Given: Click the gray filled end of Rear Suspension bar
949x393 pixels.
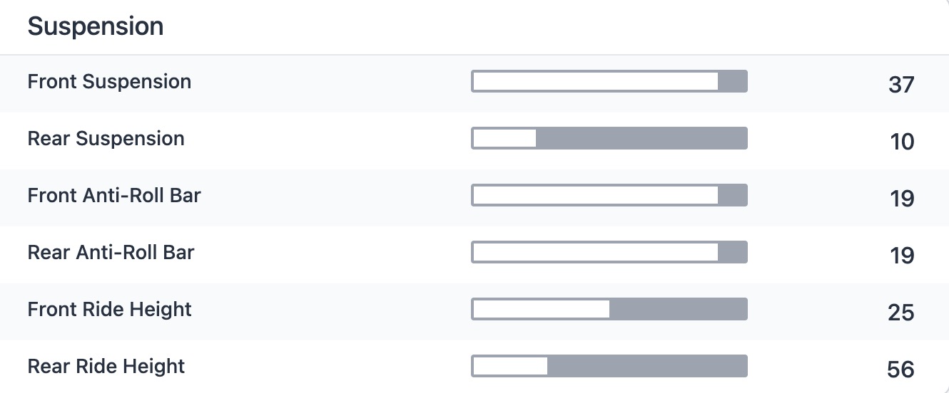Looking at the screenshot, I should [x=641, y=138].
